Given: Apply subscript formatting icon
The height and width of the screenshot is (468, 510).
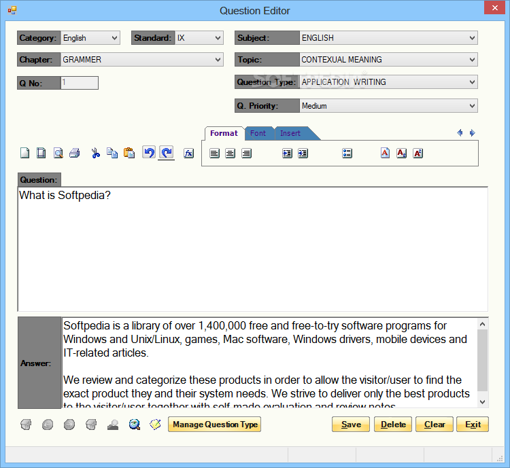Looking at the screenshot, I should coord(402,153).
